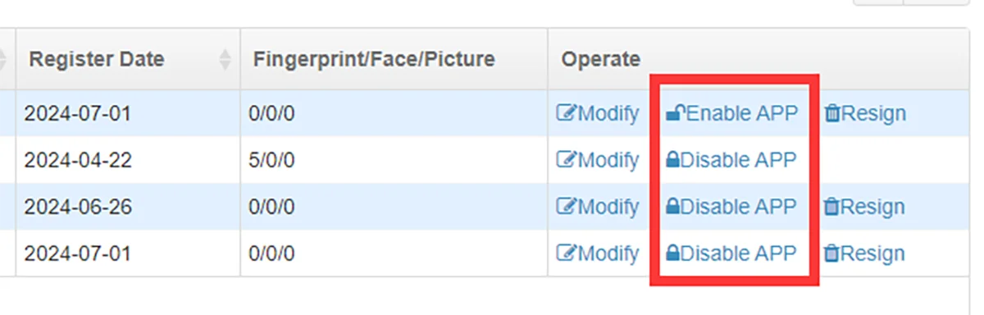Click the Modify edit icon in the last row
This screenshot has width=984, height=315.
coord(567,253)
